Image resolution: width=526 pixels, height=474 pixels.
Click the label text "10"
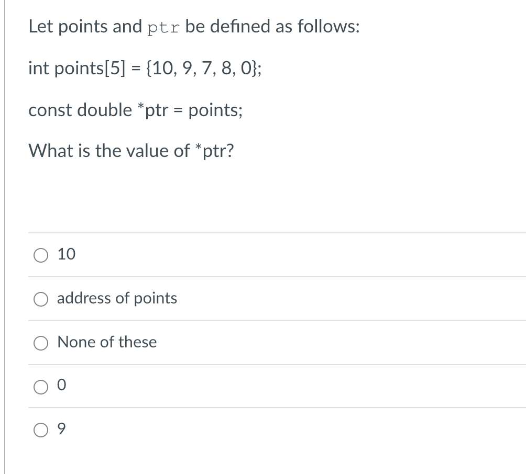pos(67,254)
